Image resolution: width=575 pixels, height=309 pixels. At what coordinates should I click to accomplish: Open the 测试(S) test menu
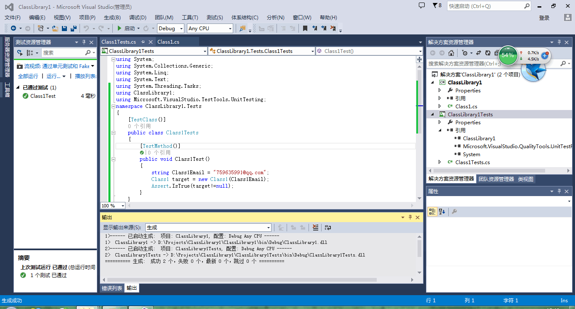[x=215, y=17]
